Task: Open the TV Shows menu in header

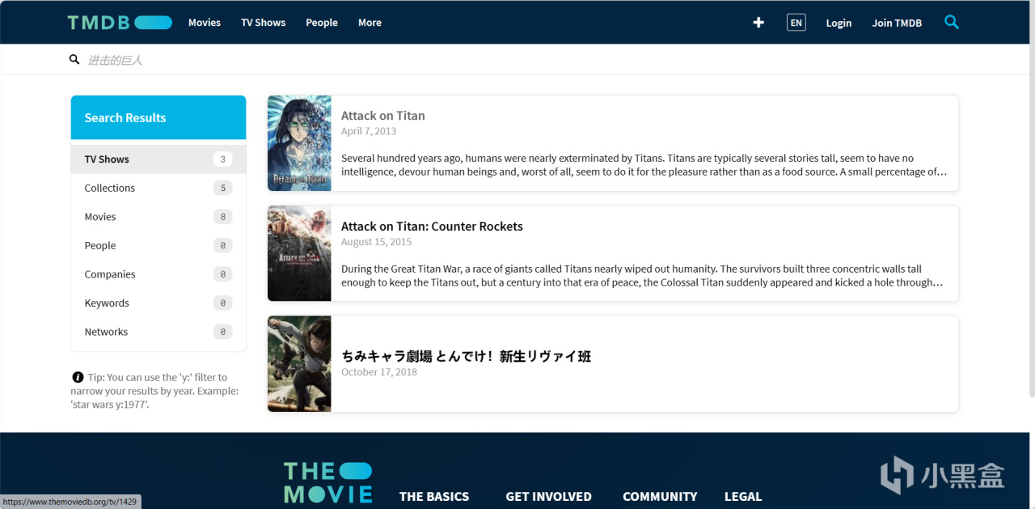Action: pos(264,23)
